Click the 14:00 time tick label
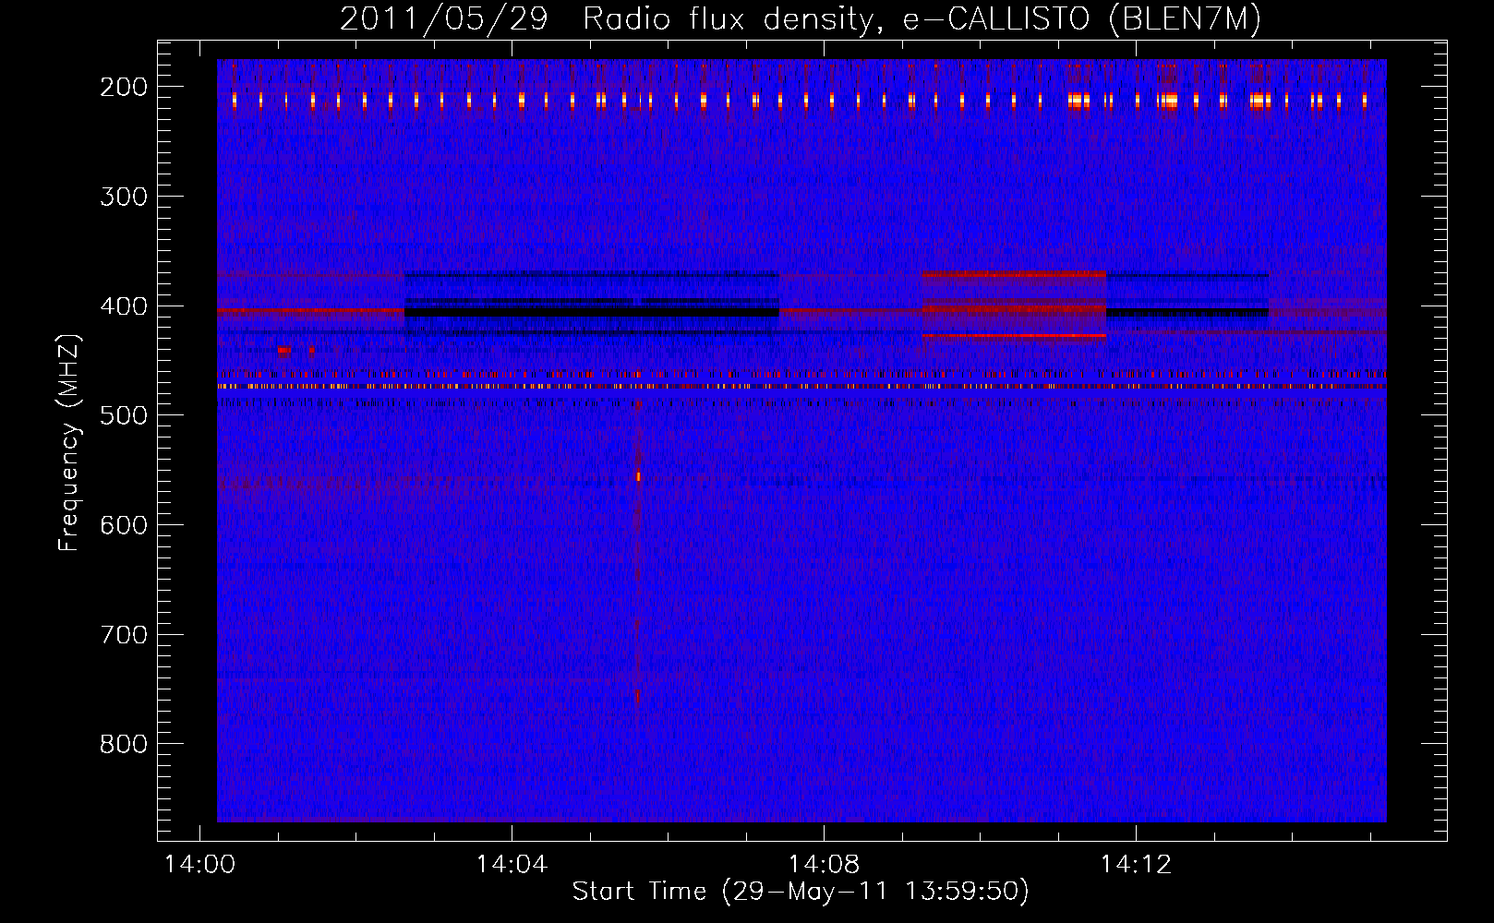1494x923 pixels. 199,864
